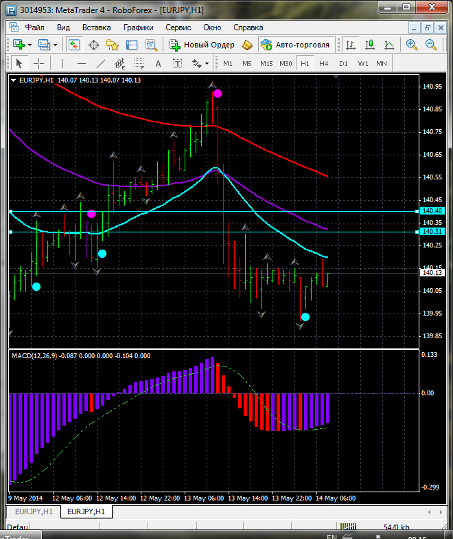Select the active EURJPY,H1 chart tab
This screenshot has width=453, height=539.
click(x=86, y=511)
